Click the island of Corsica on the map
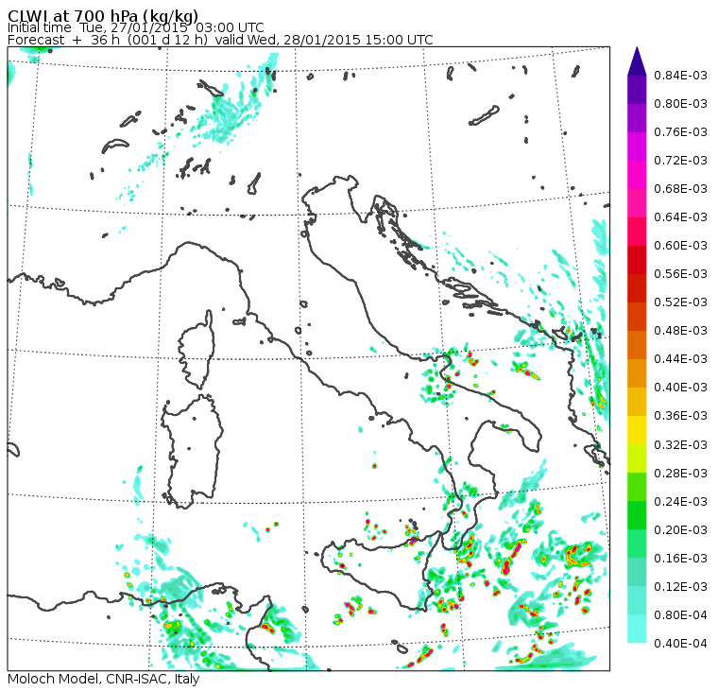 197,351
